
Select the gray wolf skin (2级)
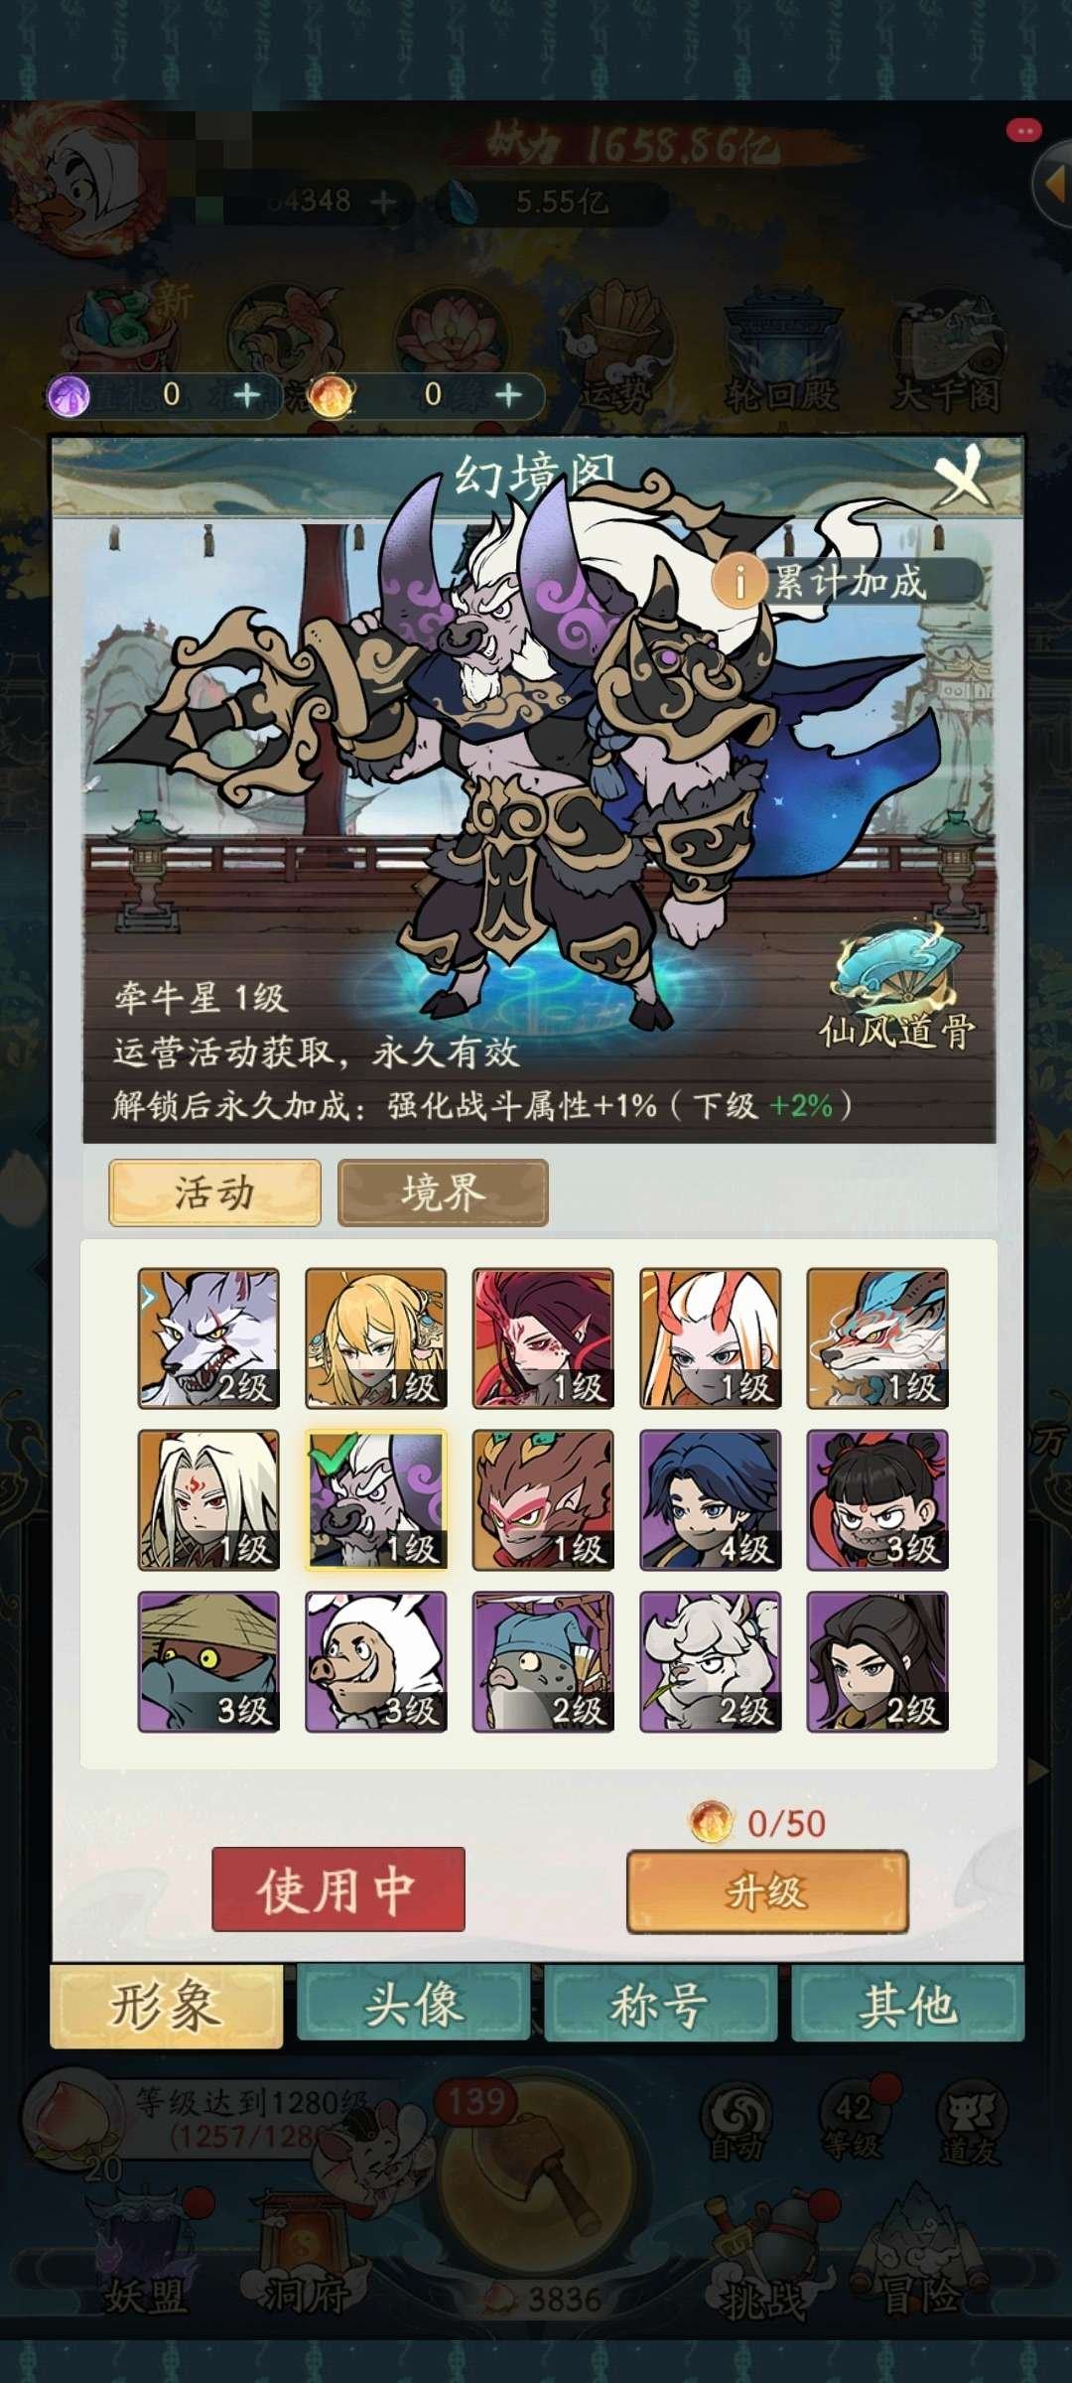pos(208,1337)
